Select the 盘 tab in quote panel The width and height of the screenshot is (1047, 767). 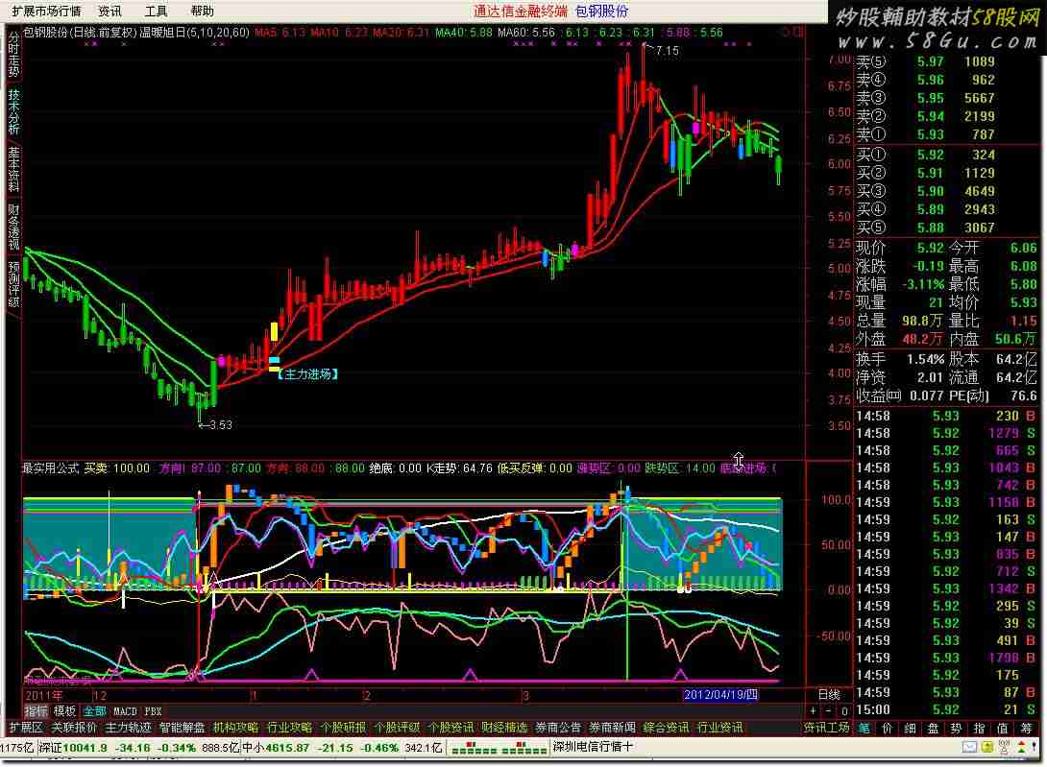[934, 729]
